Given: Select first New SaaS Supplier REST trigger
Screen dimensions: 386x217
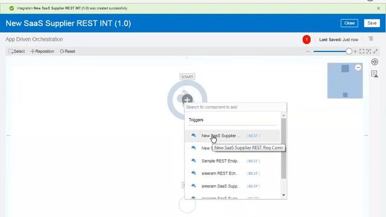Looking at the screenshot, I should [232, 136].
